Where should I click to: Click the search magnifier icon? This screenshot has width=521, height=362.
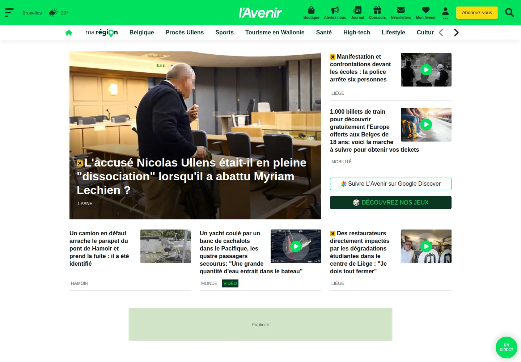(509, 13)
